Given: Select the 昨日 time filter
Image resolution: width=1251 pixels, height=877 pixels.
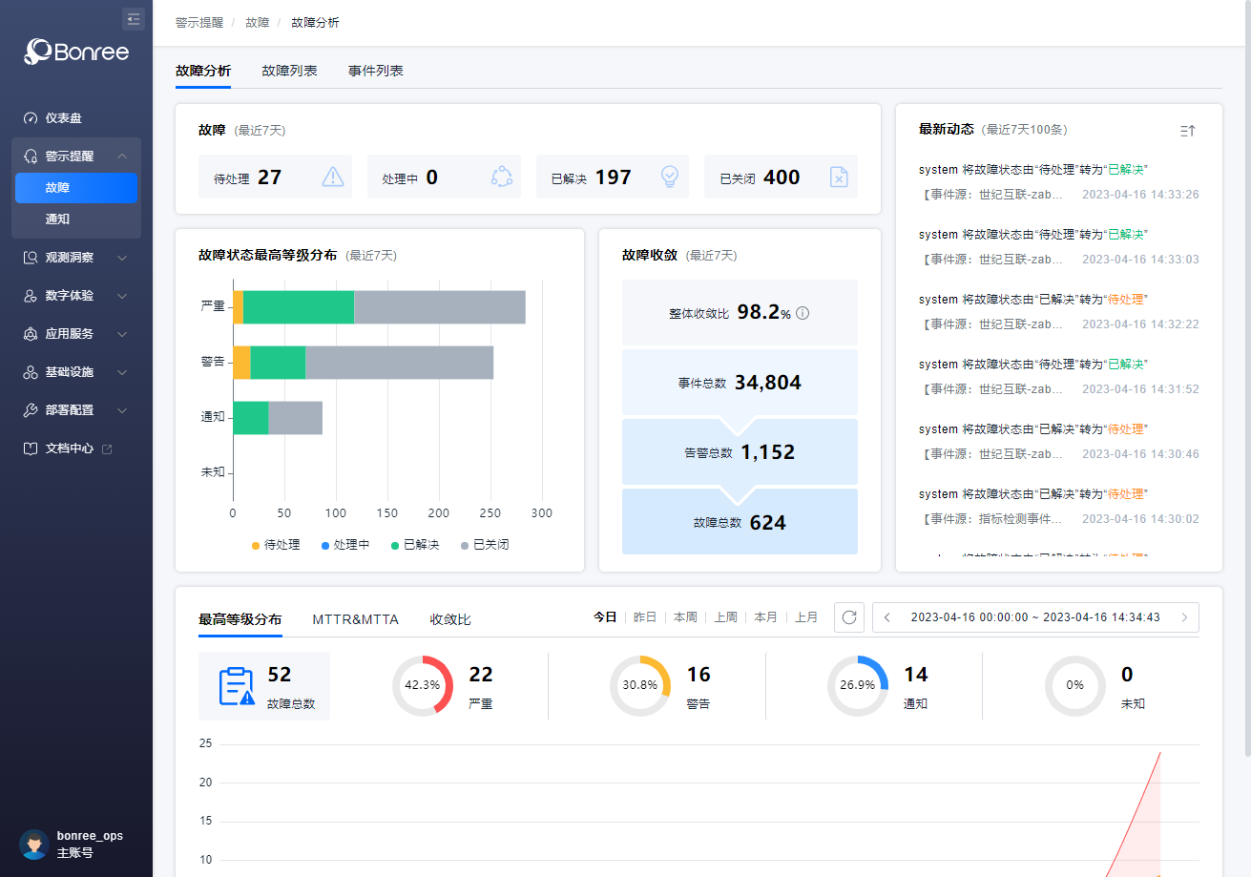Looking at the screenshot, I should [644, 616].
